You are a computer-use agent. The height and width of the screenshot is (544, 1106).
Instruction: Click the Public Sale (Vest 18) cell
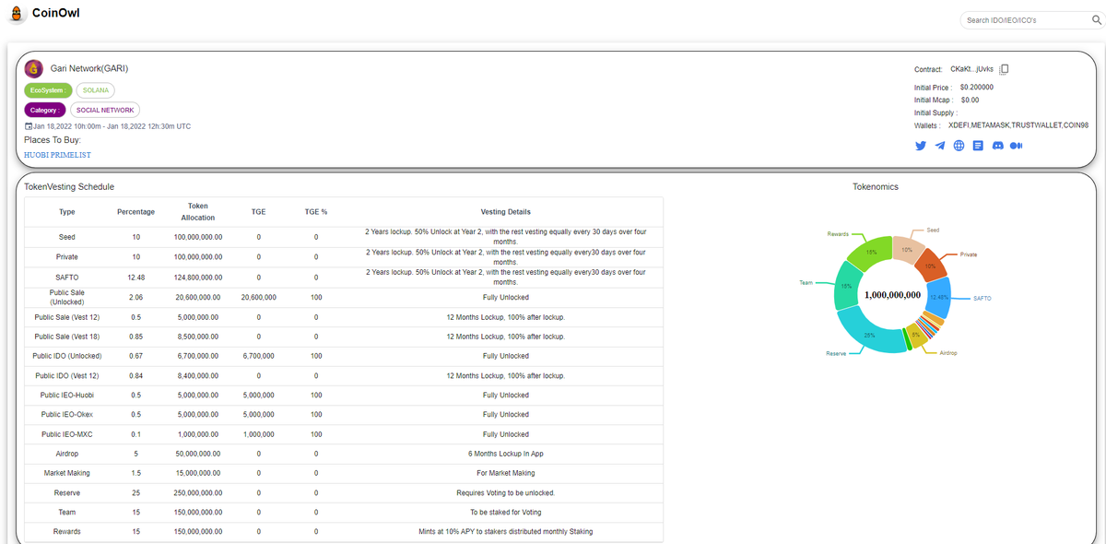pos(66,337)
